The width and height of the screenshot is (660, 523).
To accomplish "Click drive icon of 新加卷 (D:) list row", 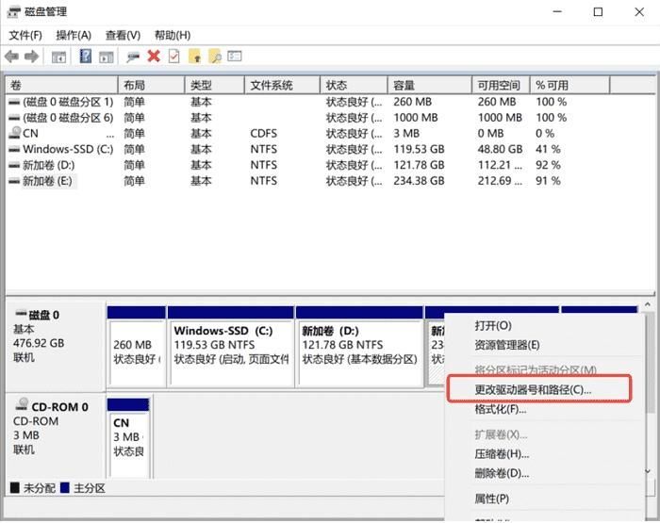I will [14, 165].
